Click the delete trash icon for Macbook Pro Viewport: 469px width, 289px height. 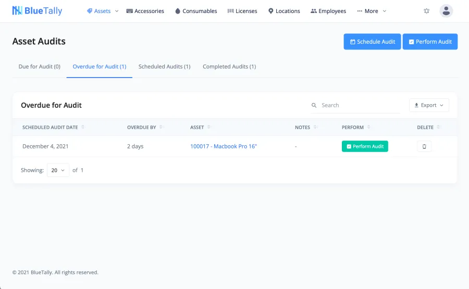424,146
